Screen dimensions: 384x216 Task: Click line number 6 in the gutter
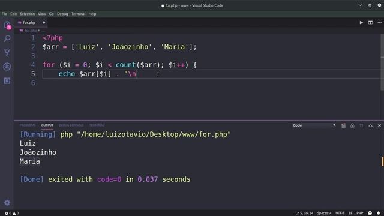pyautogui.click(x=33, y=83)
